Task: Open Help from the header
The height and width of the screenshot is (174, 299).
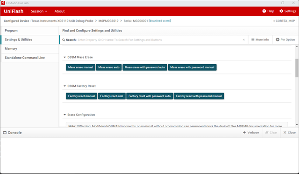Action: pos(268,11)
